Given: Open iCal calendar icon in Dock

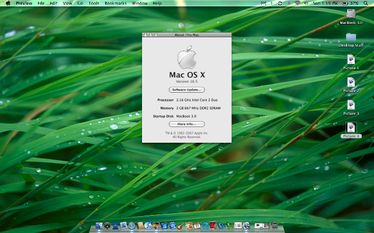Looking at the screenshot, I should pyautogui.click(x=197, y=225).
